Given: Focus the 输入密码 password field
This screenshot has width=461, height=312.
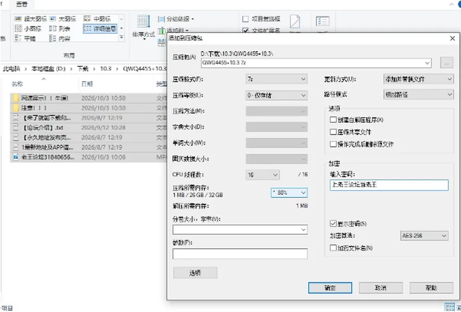Looking at the screenshot, I should 389,185.
